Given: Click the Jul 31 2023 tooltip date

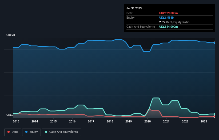Looking at the screenshot, I should (x=134, y=8).
